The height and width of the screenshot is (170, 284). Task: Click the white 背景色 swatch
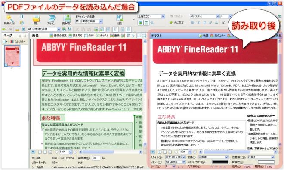click(266, 162)
